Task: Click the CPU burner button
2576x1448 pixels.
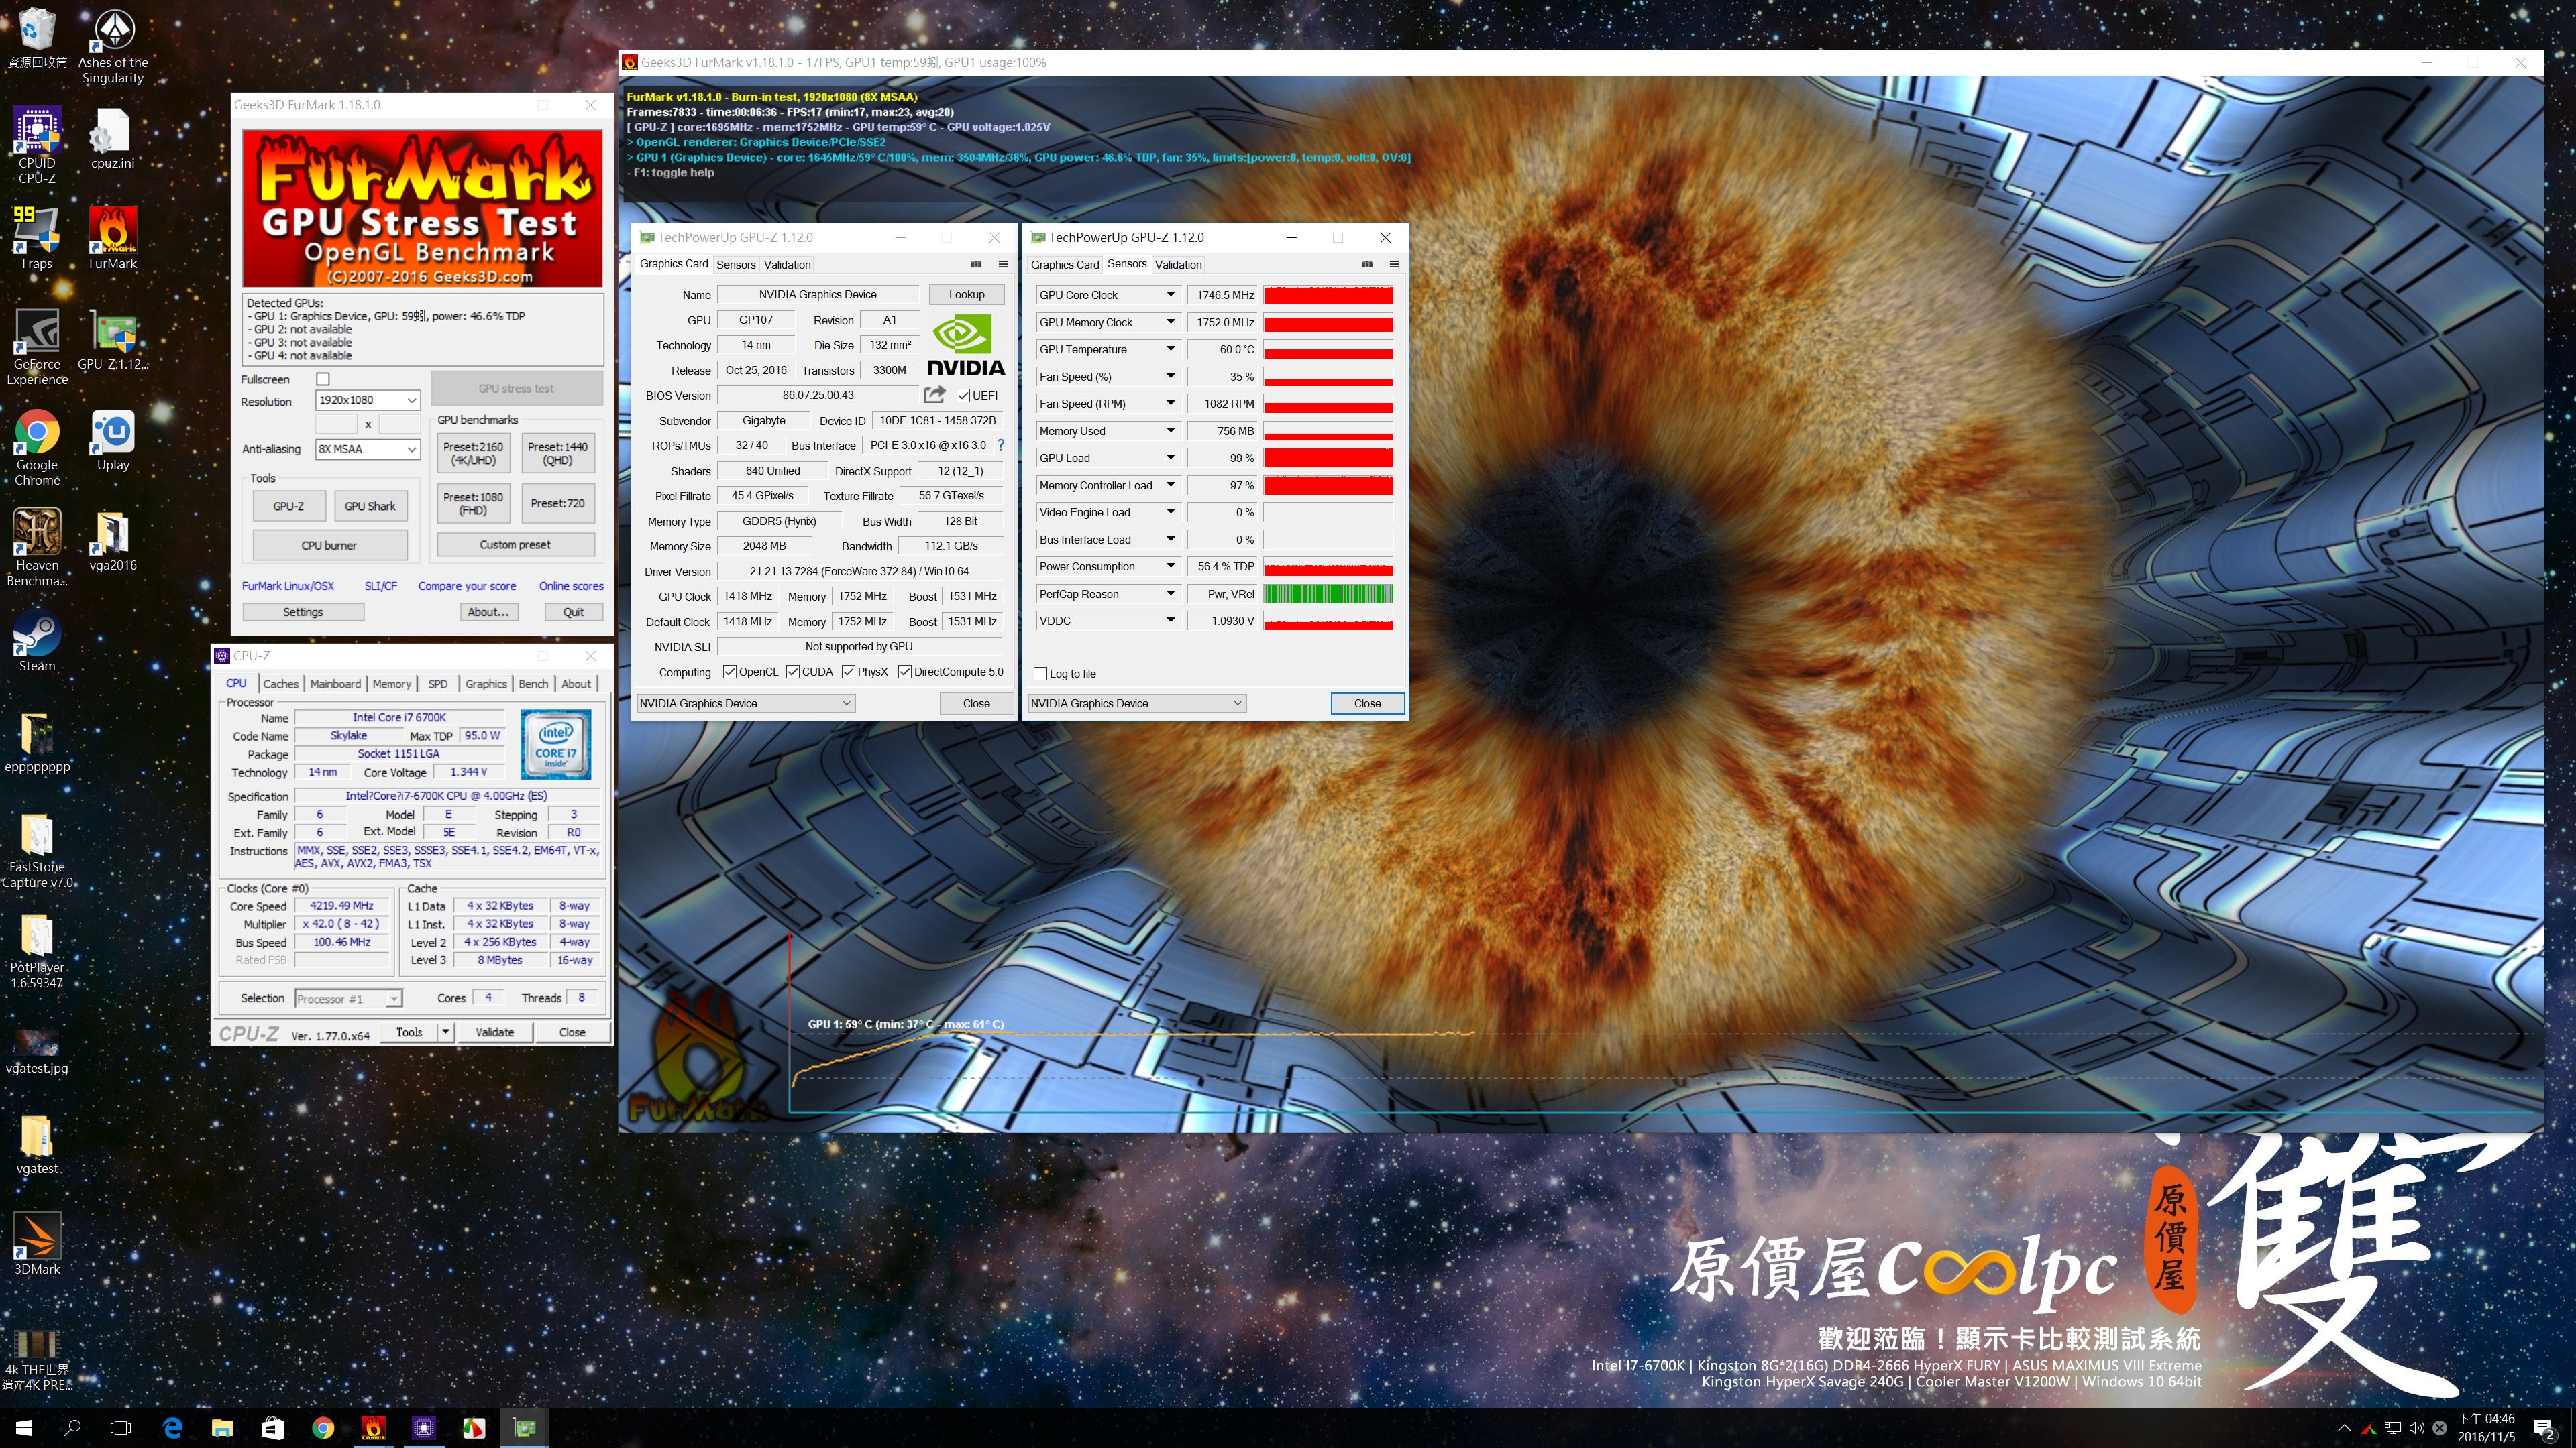Action: [329, 546]
